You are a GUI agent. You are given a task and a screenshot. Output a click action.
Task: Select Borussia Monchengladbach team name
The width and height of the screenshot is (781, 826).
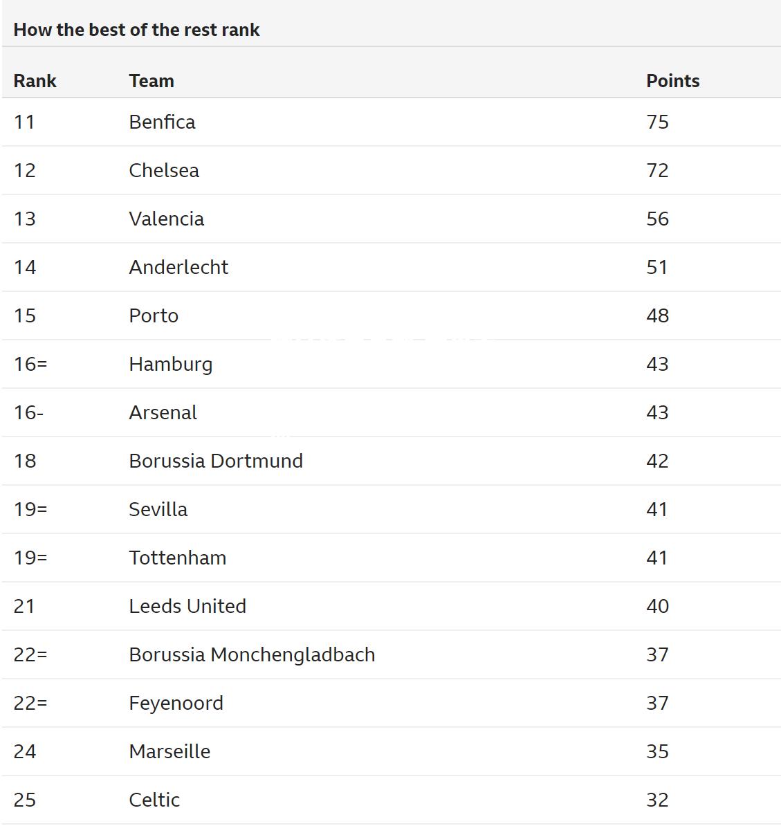pyautogui.click(x=252, y=655)
